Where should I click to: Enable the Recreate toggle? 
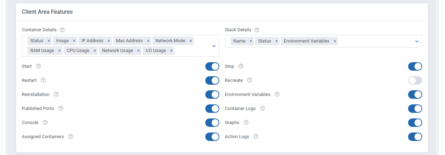pyautogui.click(x=415, y=80)
